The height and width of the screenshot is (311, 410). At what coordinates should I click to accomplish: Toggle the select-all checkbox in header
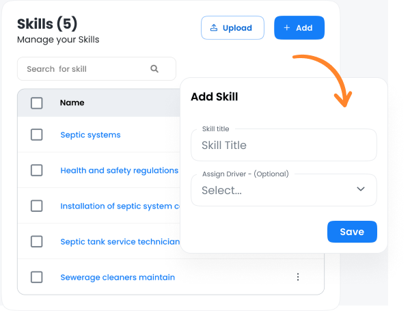click(37, 103)
